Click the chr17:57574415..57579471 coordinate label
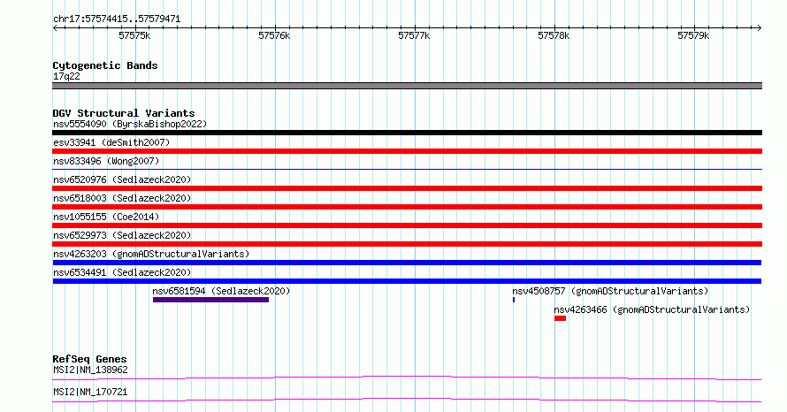 click(117, 19)
